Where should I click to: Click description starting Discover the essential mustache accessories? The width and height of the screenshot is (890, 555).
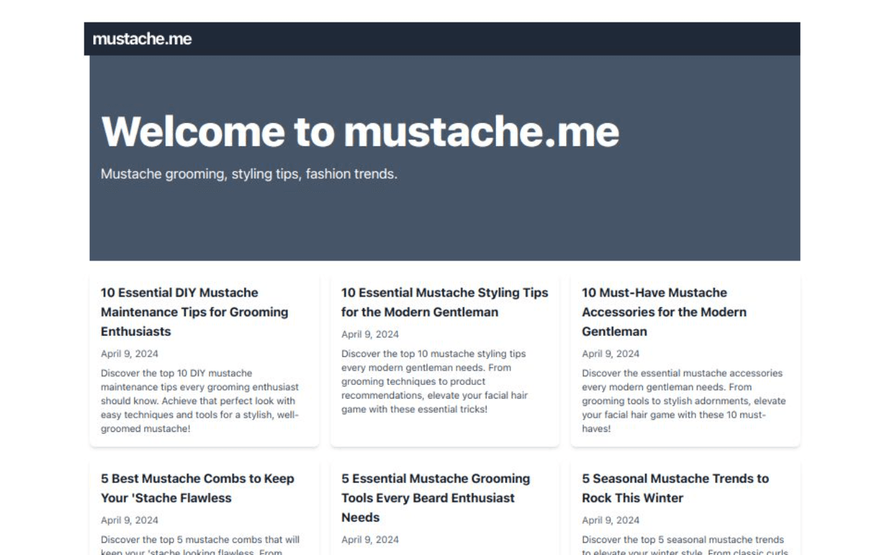click(683, 401)
